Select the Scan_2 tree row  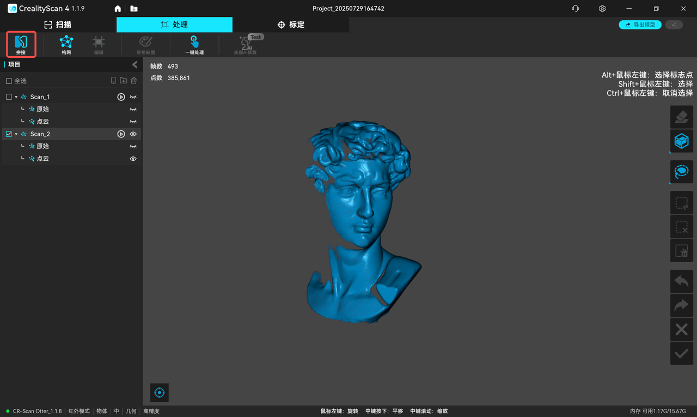tap(71, 134)
